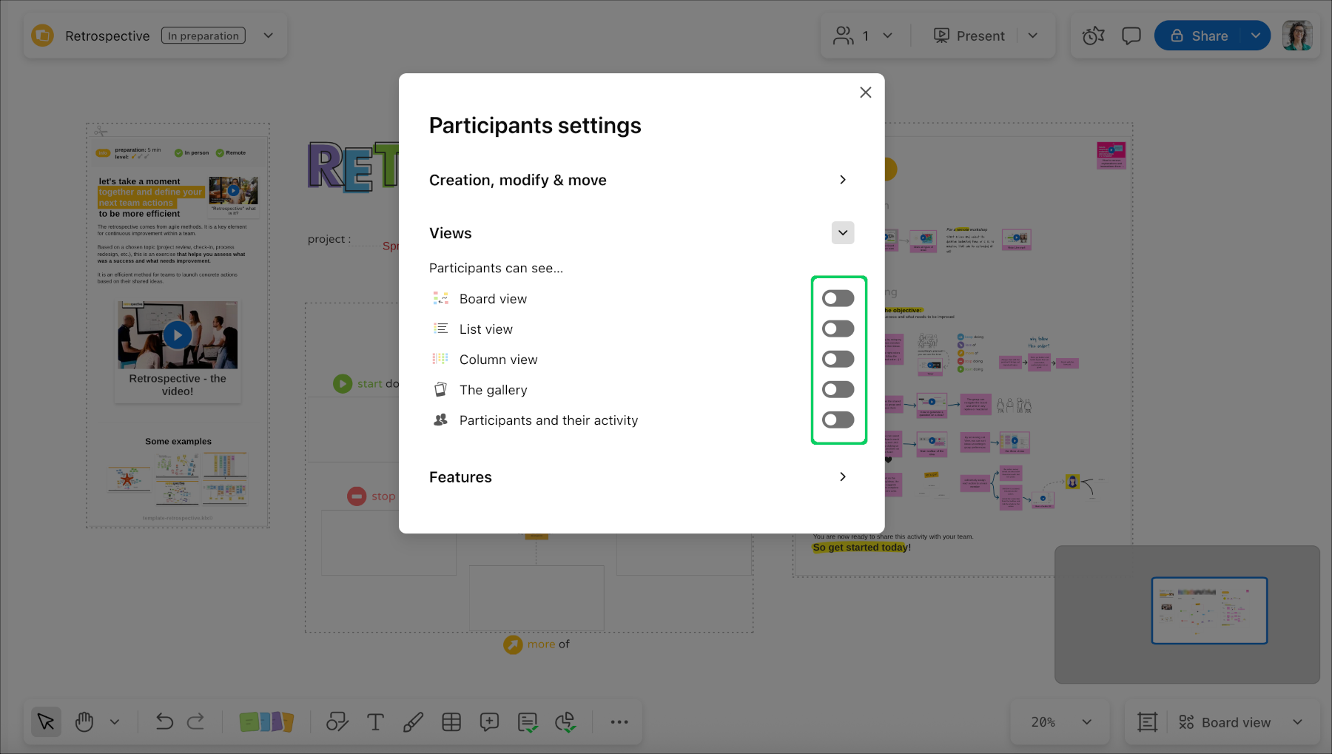Collapse the Views section chevron
Image resolution: width=1332 pixels, height=754 pixels.
[x=842, y=233]
